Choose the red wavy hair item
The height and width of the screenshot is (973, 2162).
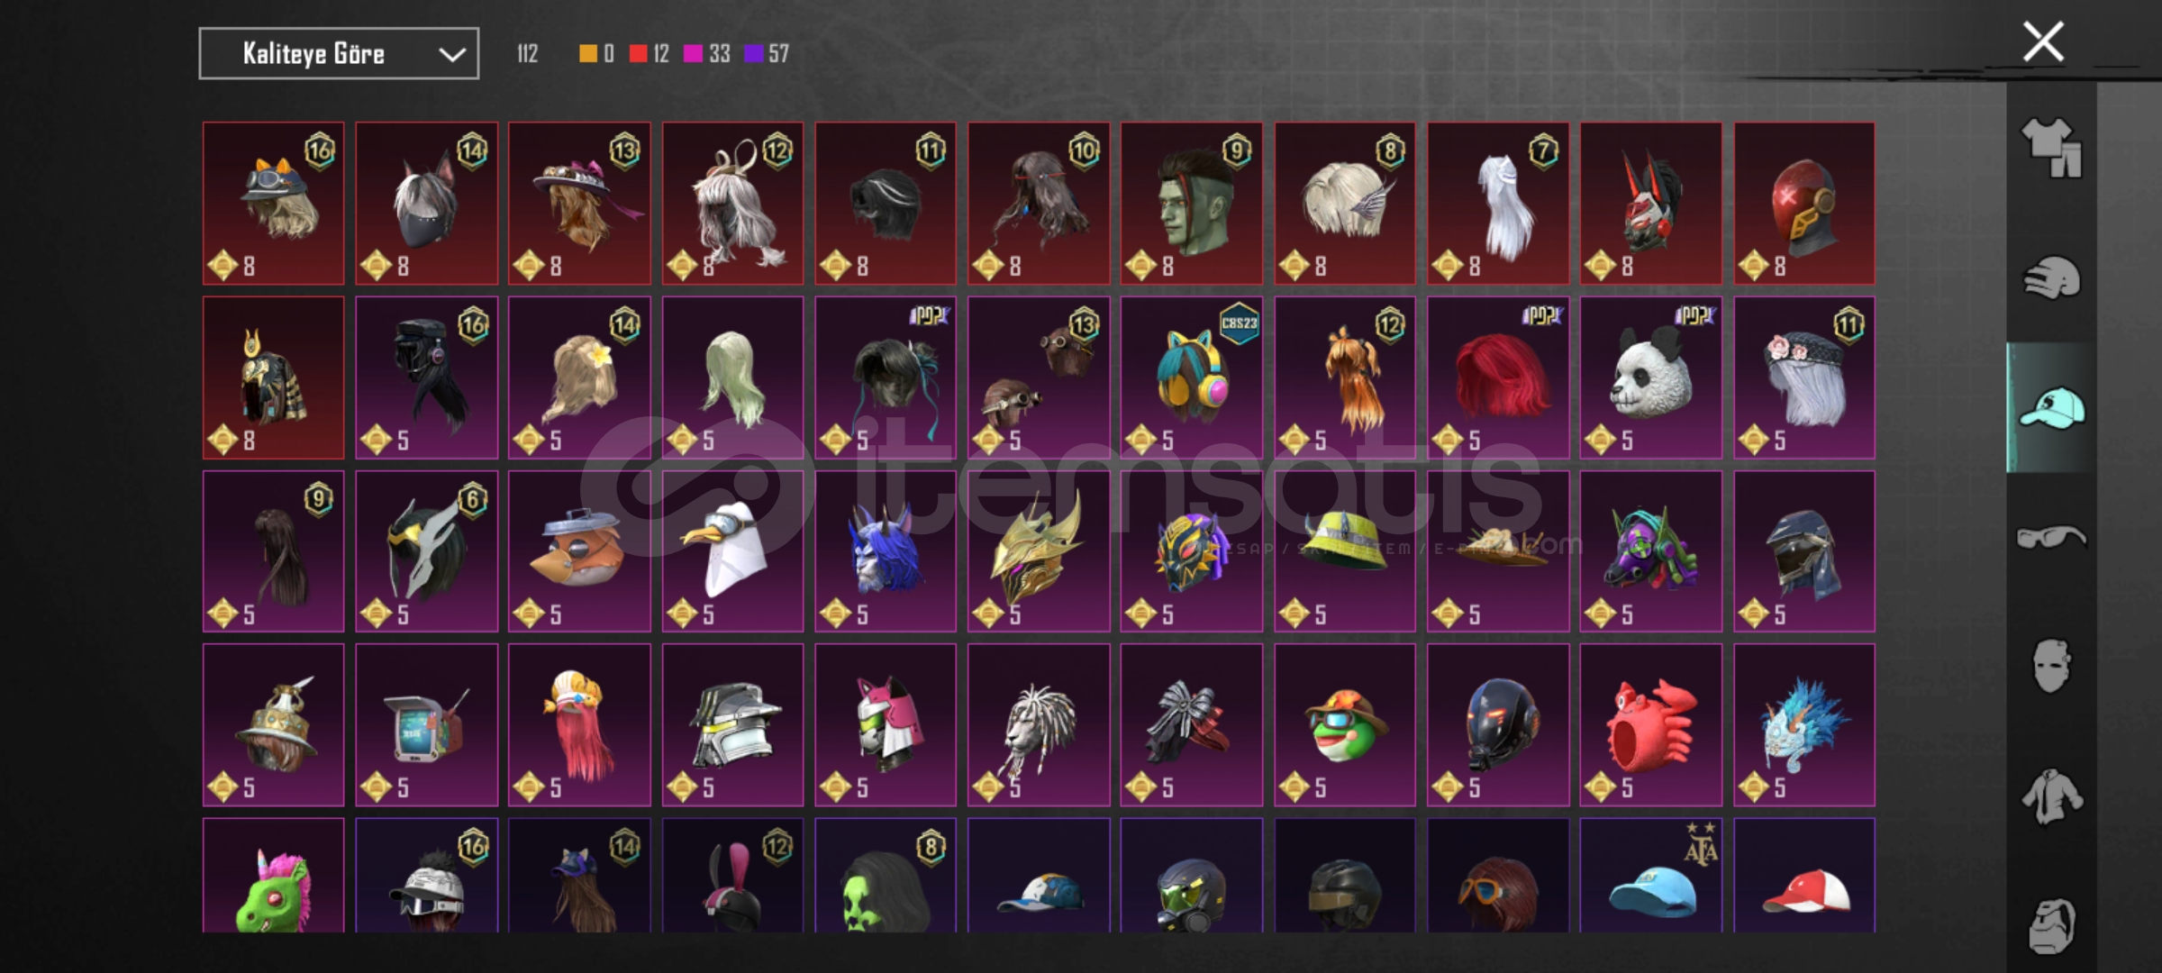1497,377
